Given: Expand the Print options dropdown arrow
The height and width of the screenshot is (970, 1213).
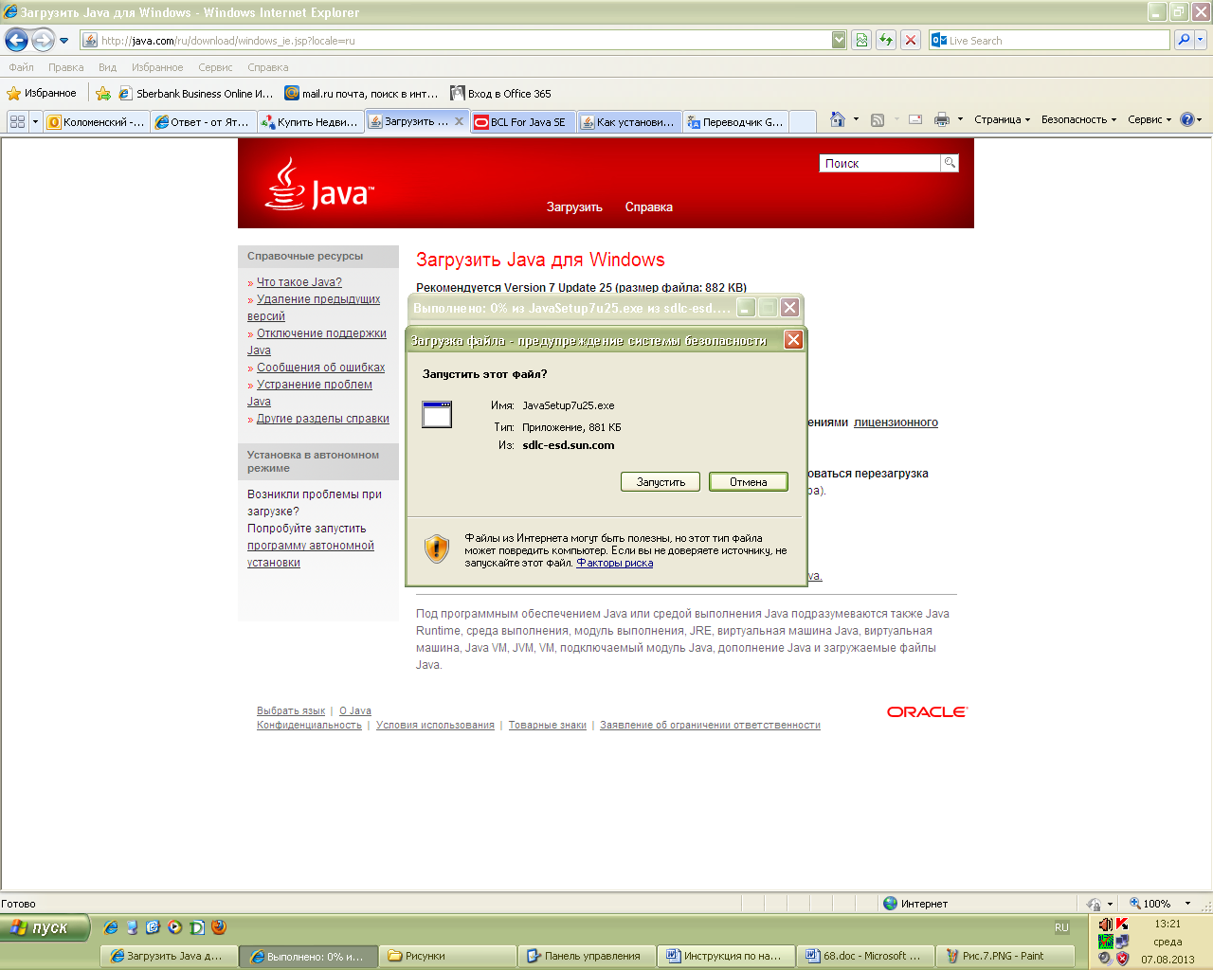Looking at the screenshot, I should coord(960,119).
